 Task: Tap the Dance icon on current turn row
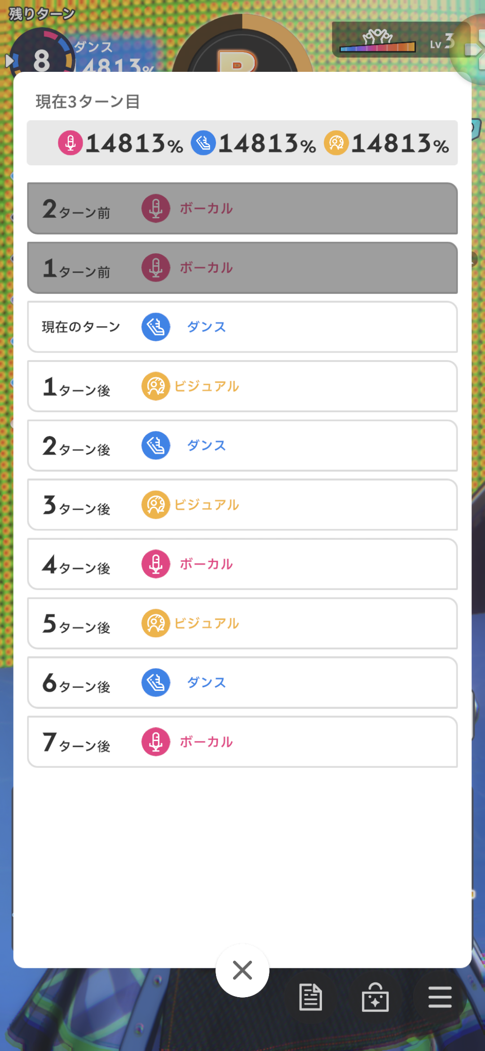tap(156, 327)
